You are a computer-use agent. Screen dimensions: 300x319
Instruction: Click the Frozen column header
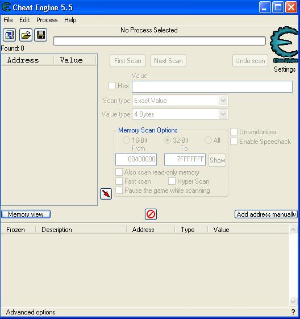click(x=18, y=230)
